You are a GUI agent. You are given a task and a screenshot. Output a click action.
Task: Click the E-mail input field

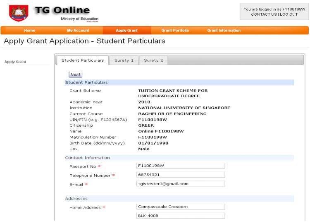point(181,184)
